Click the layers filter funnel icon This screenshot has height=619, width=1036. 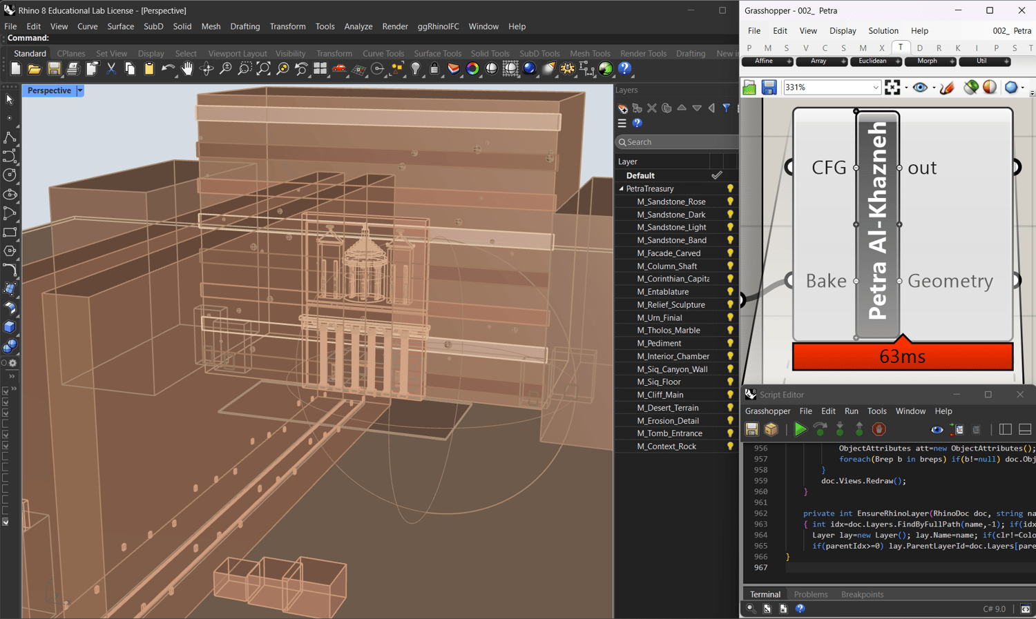tap(726, 108)
